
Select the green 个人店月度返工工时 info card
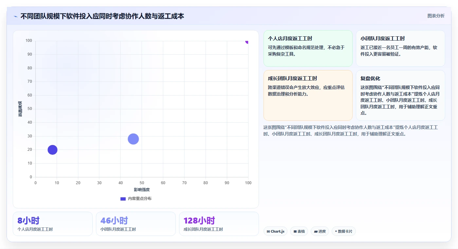pos(308,48)
